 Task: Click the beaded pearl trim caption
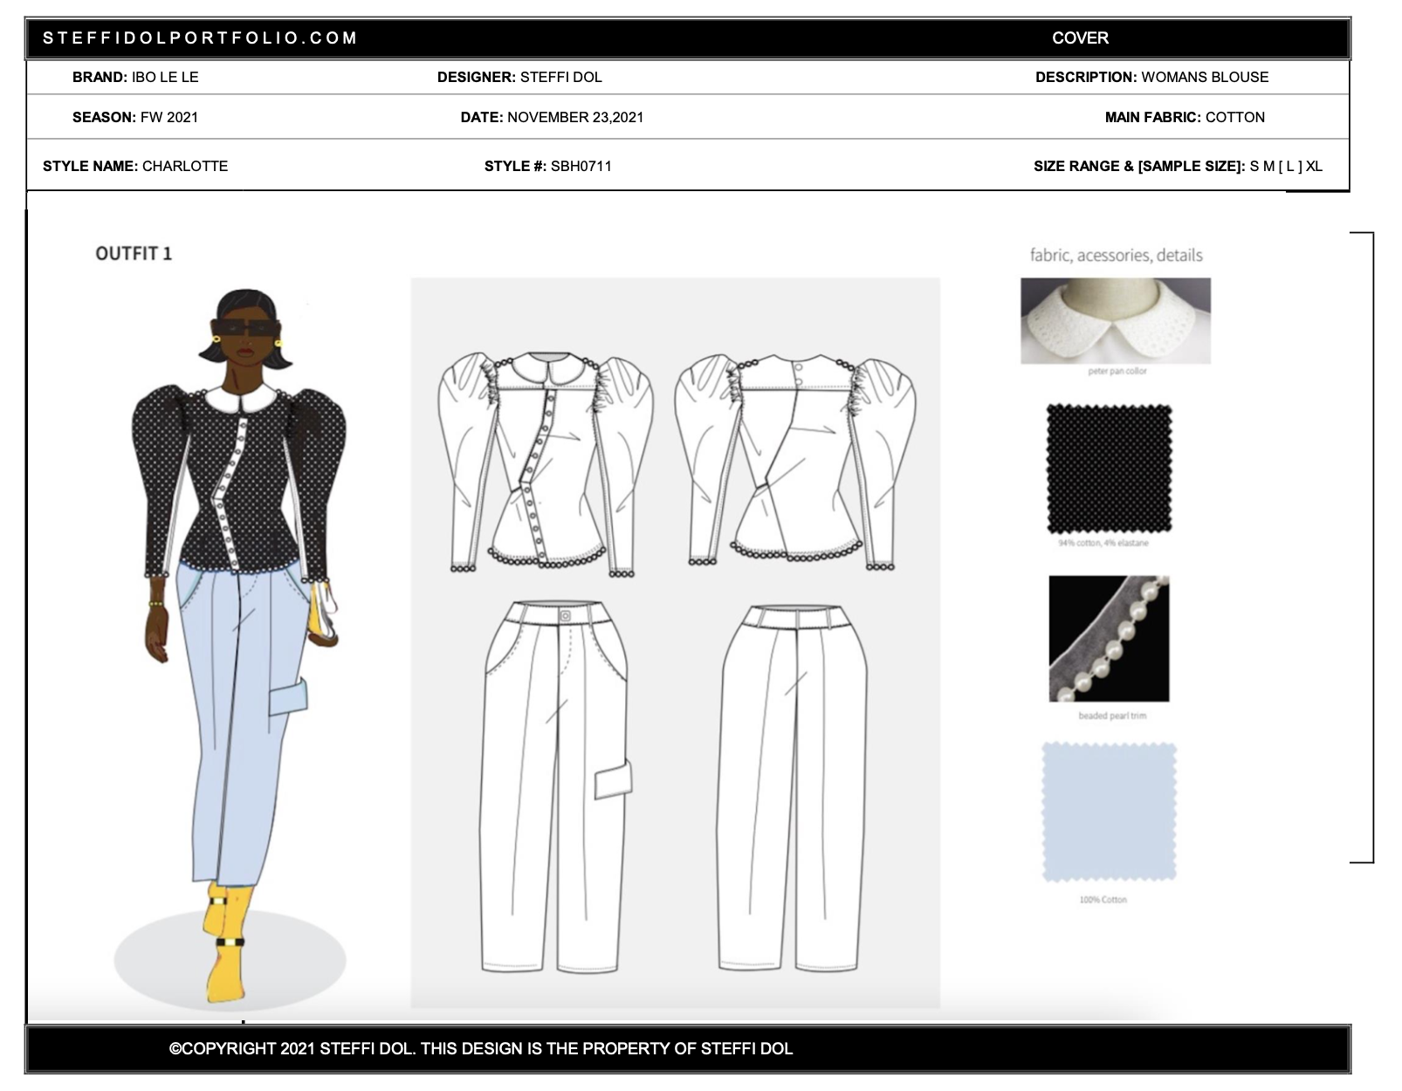point(1111,716)
